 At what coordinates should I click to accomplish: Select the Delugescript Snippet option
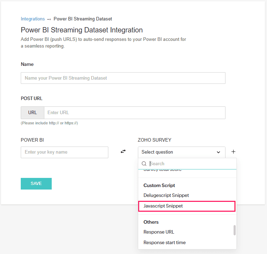point(166,195)
